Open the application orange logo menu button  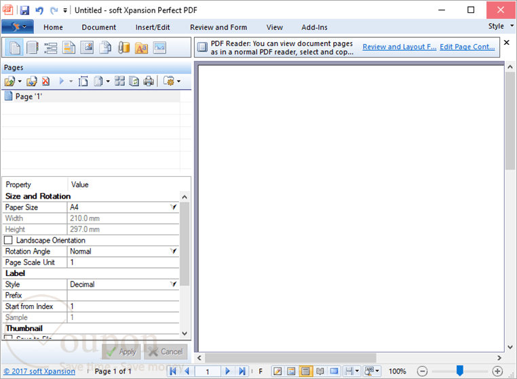pos(18,26)
